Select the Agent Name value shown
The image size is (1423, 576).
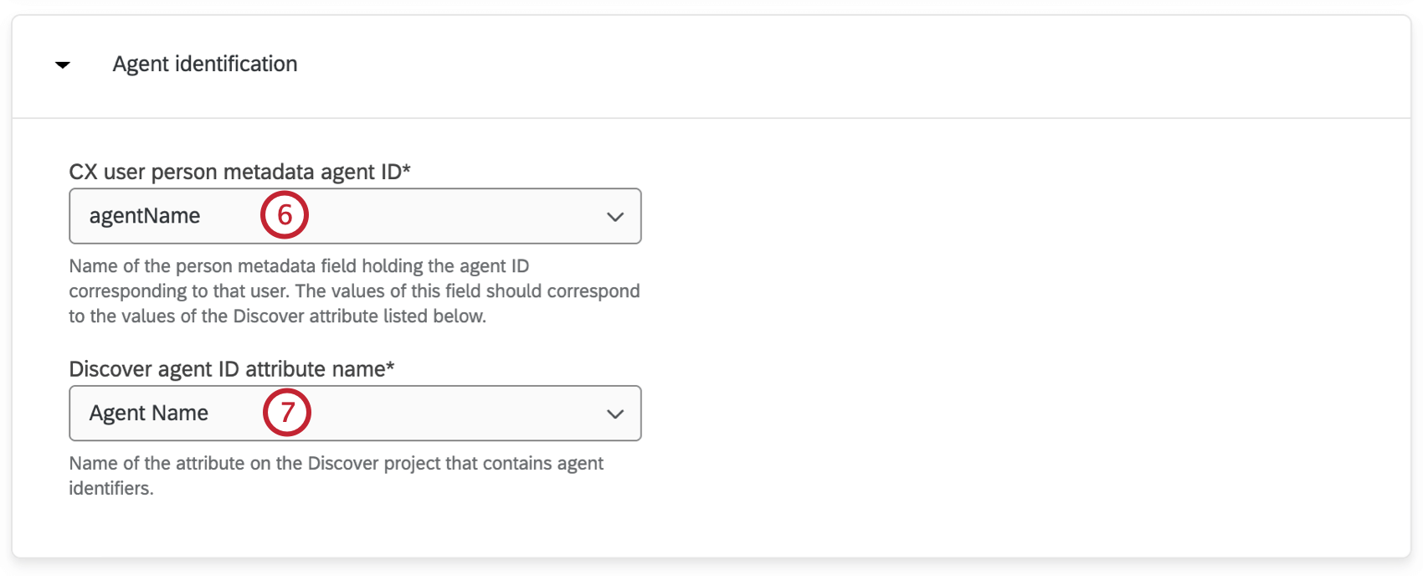(148, 413)
